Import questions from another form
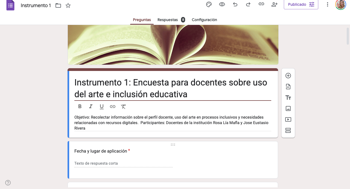Viewport: 350px width, 189px height. pyautogui.click(x=288, y=87)
